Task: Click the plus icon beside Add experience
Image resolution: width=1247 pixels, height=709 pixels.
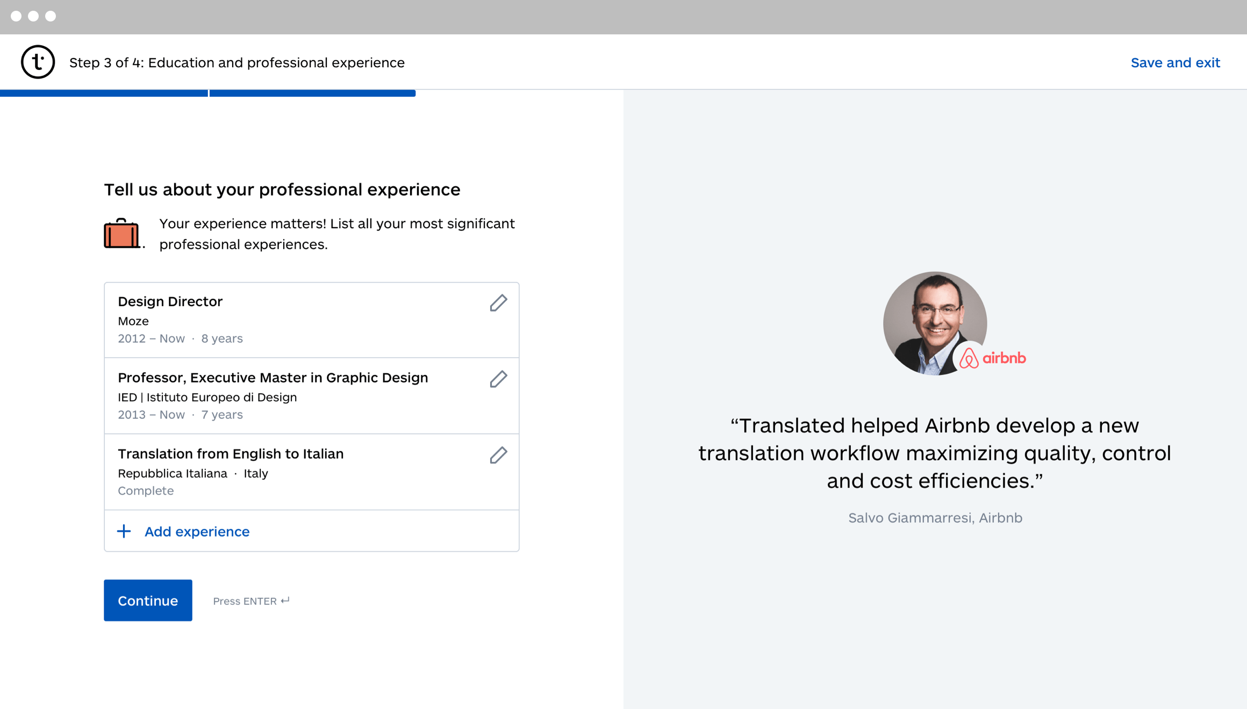Action: click(x=124, y=531)
